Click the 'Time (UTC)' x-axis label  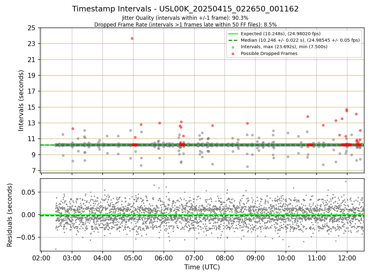(x=202, y=267)
